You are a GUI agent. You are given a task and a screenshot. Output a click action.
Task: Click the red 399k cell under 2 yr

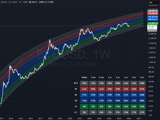tap(118, 89)
